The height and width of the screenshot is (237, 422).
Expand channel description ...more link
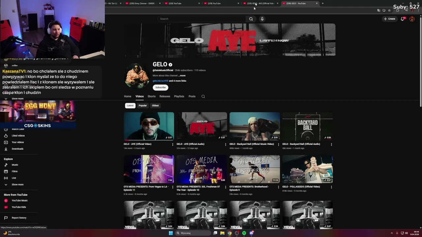(182, 76)
